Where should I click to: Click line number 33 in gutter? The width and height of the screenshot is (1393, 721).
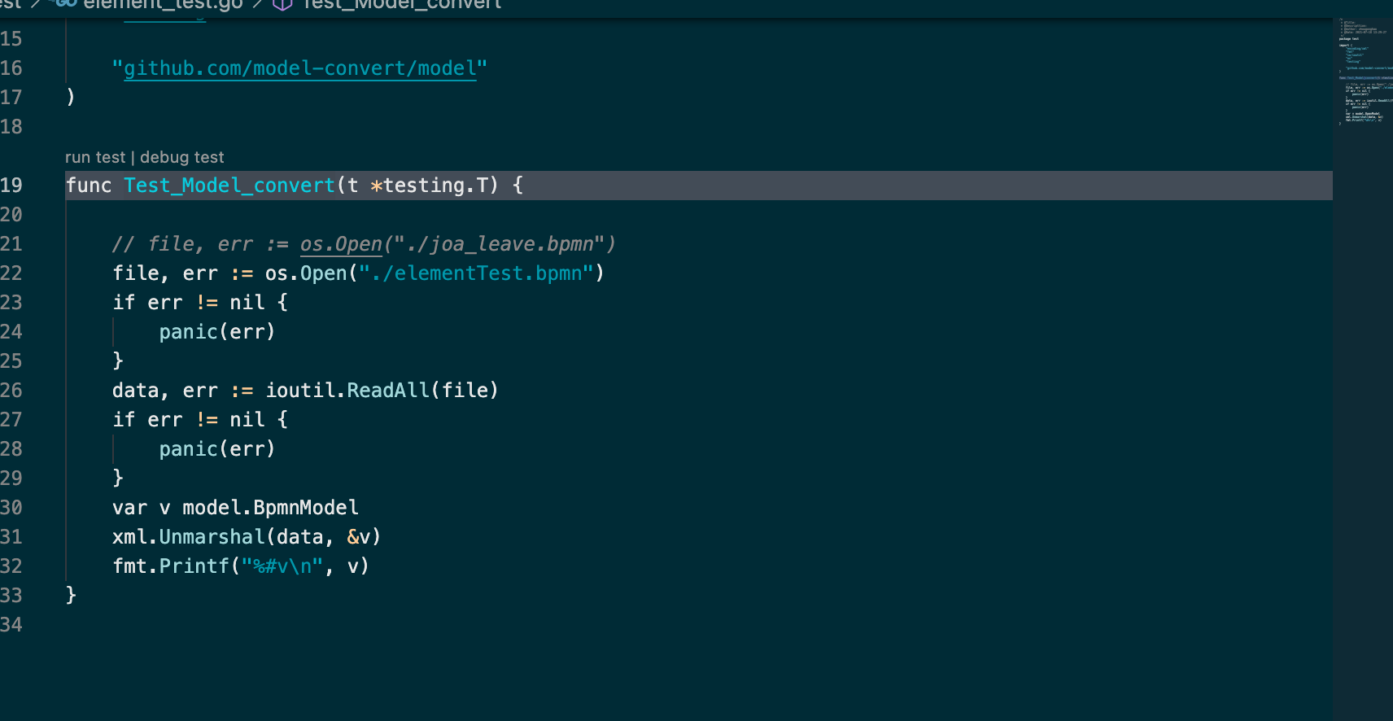click(11, 596)
